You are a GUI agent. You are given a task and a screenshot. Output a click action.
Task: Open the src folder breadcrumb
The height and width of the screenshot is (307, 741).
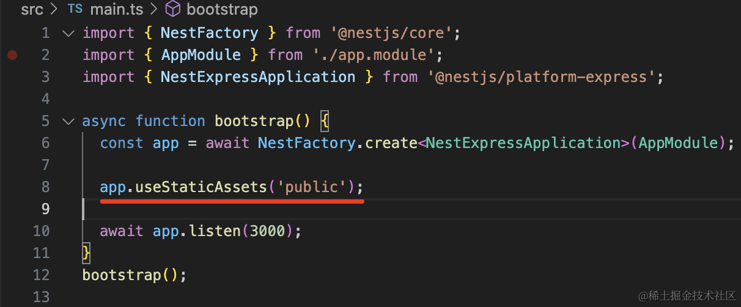(x=33, y=9)
